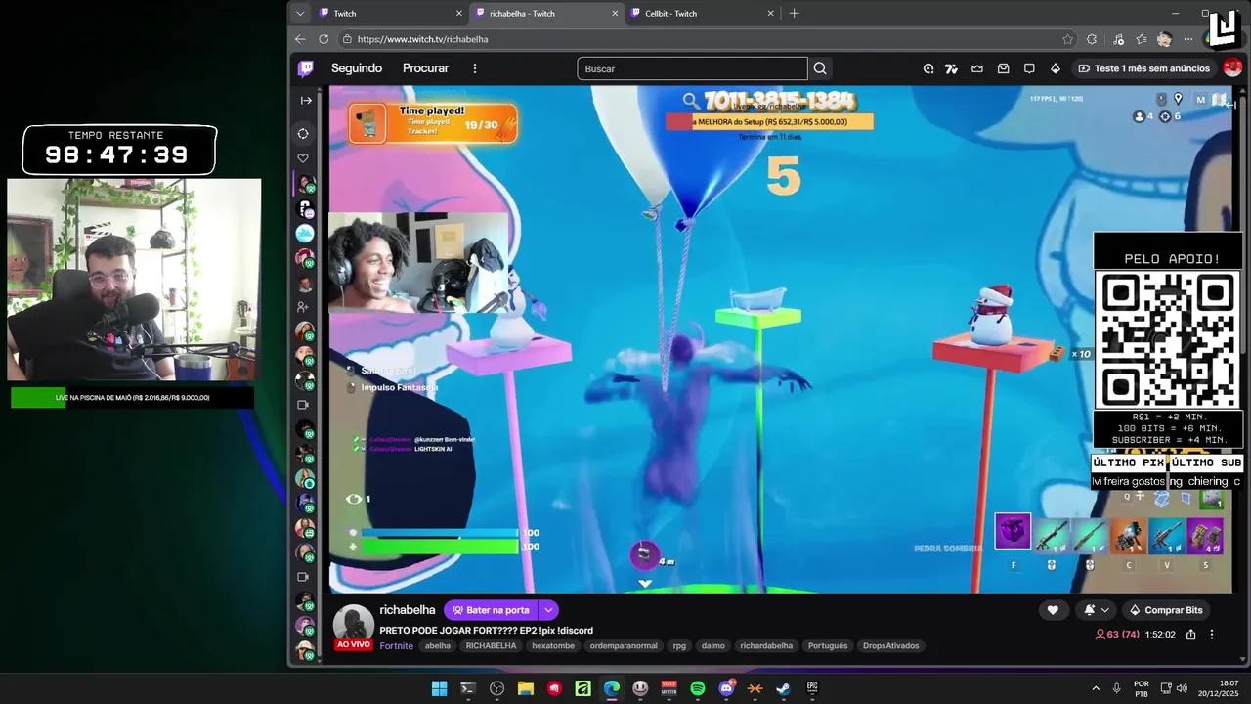Image resolution: width=1251 pixels, height=704 pixels.
Task: Click the Twitch logo home icon
Action: 306,68
